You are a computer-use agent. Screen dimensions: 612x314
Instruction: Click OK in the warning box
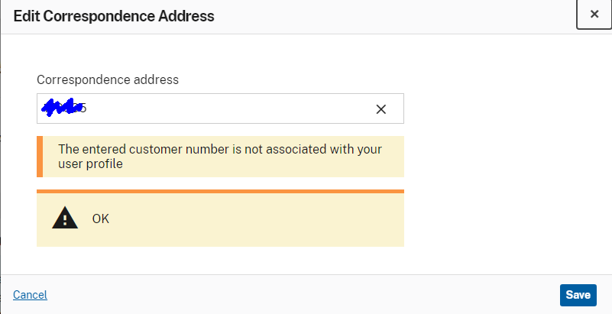pyautogui.click(x=101, y=219)
